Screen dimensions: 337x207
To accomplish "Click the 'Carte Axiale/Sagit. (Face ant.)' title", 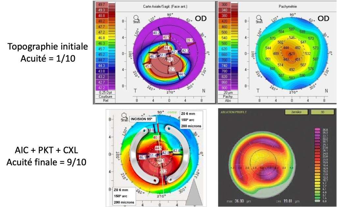I will coord(165,7).
